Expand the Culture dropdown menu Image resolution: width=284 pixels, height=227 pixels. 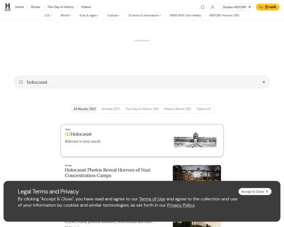coord(114,16)
